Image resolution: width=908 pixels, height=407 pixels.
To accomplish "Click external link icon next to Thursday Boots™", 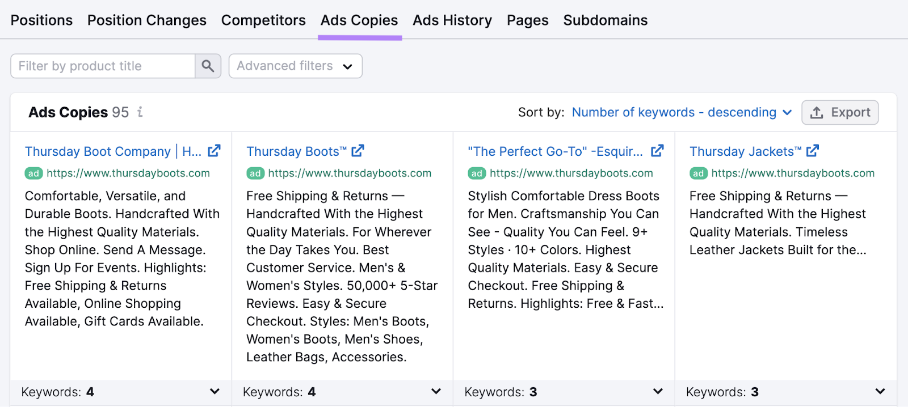I will tap(358, 151).
